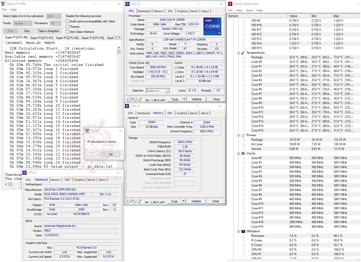Click title icon of CPU-Z Memory window

[127, 106]
